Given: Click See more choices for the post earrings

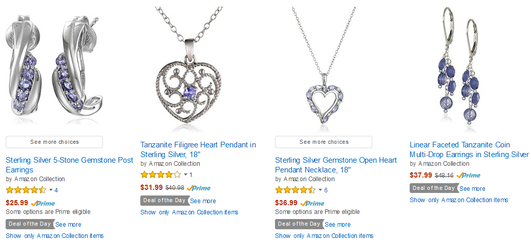Looking at the screenshot, I should [54, 142].
